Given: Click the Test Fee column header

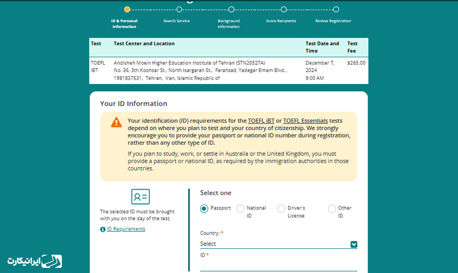Looking at the screenshot, I should pyautogui.click(x=352, y=47).
